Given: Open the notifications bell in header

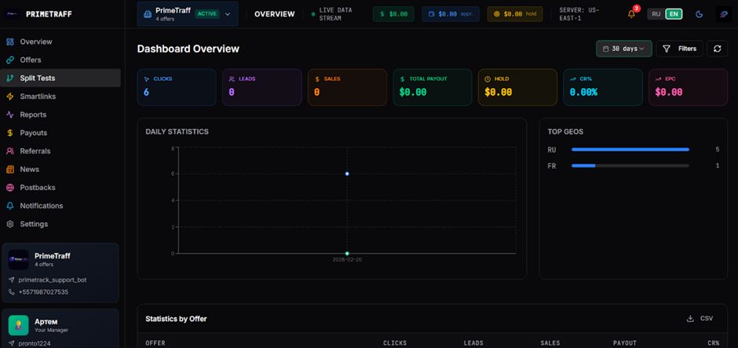Looking at the screenshot, I should click(631, 14).
